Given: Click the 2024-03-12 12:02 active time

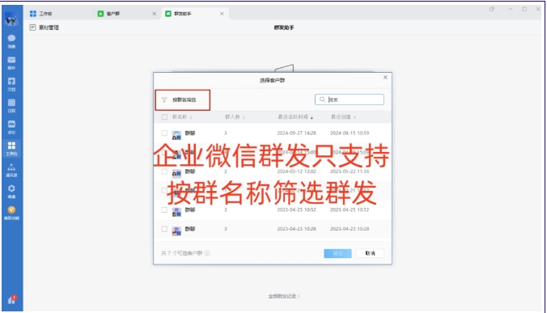Looking at the screenshot, I should [296, 171].
